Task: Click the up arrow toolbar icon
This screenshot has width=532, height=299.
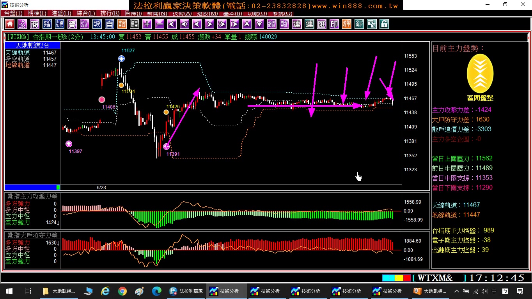Action: point(247,24)
